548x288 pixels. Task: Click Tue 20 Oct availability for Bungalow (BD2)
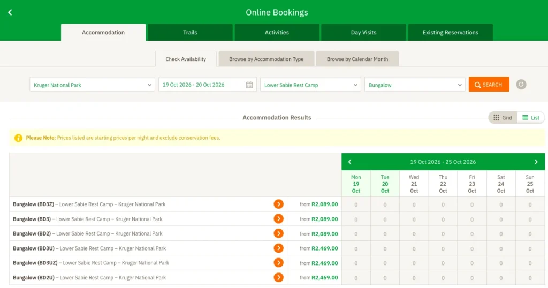[385, 234]
